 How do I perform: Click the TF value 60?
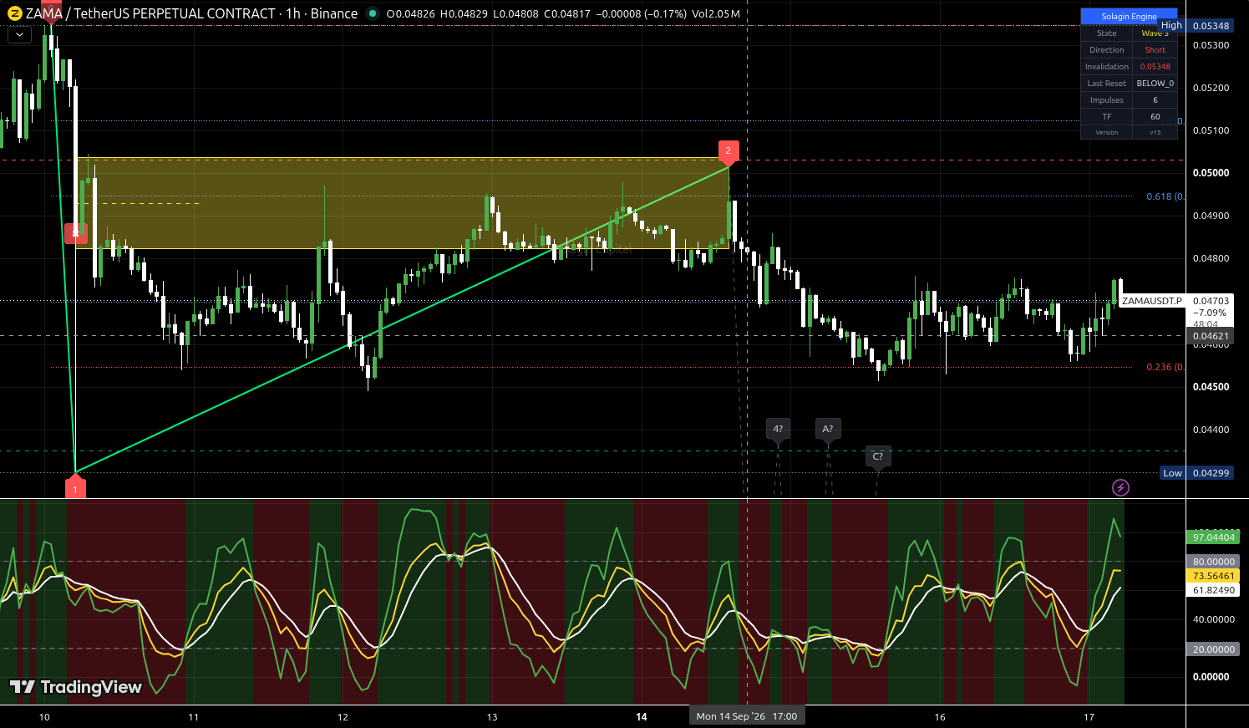tap(1155, 117)
